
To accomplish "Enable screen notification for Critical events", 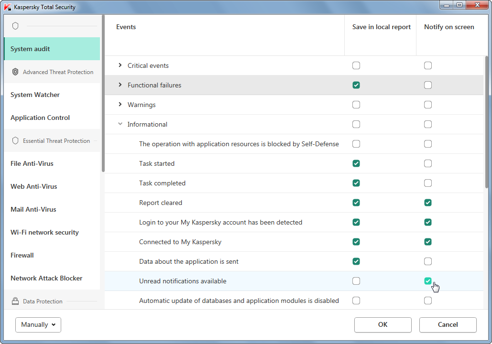I will click(x=427, y=65).
